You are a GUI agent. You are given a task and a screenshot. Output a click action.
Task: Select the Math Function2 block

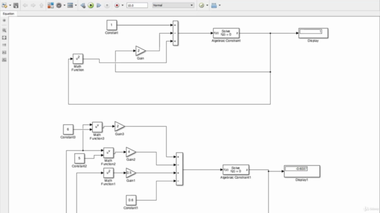[108, 153]
